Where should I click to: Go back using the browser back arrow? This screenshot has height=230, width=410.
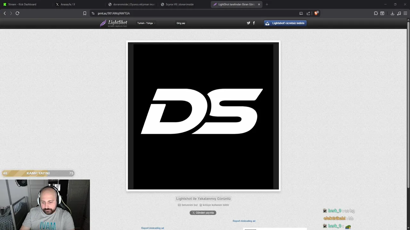click(x=4, y=13)
